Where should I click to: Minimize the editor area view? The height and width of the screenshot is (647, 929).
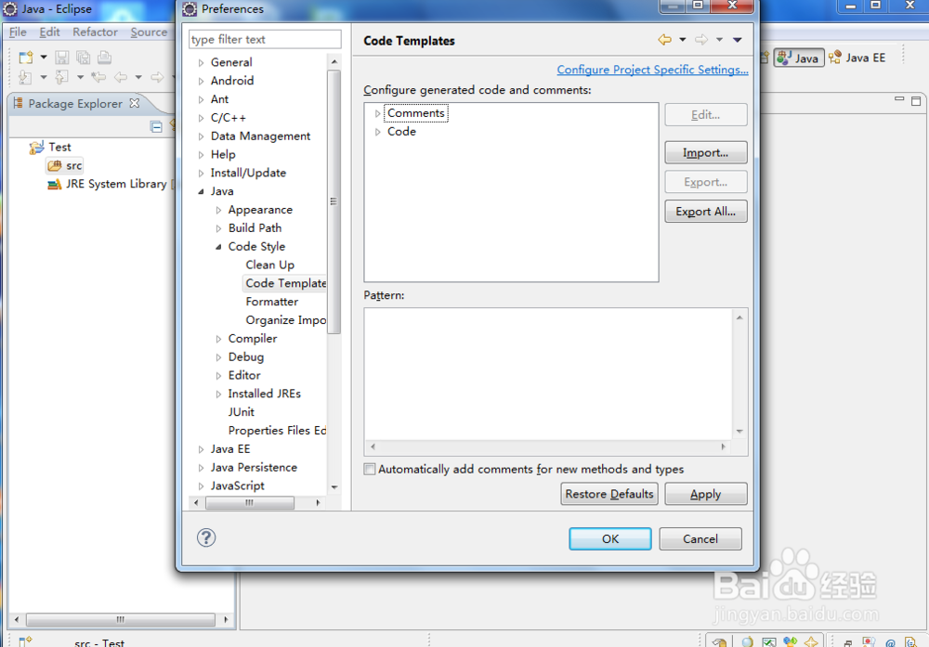pos(898,99)
